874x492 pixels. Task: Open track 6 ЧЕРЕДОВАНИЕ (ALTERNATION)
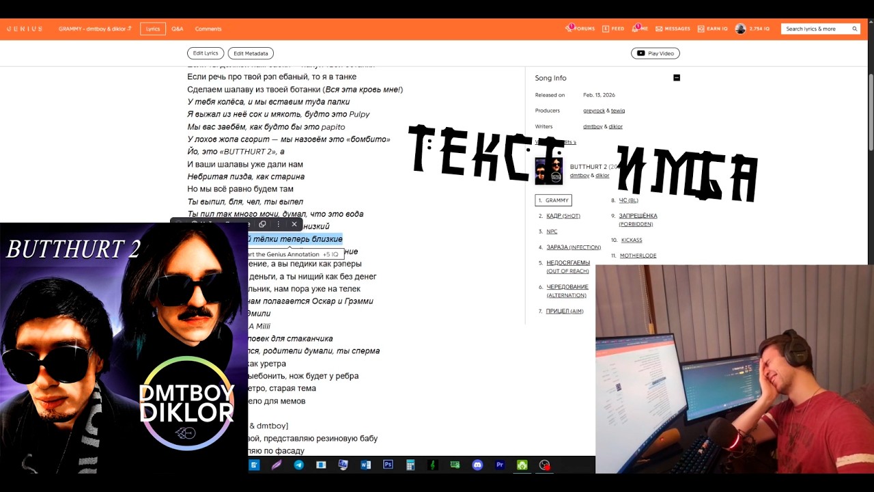(x=567, y=291)
